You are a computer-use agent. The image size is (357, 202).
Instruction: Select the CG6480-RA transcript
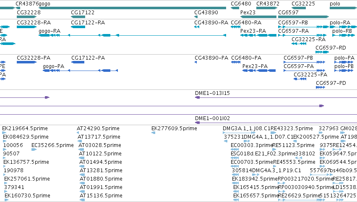pyautogui.click(x=235, y=27)
